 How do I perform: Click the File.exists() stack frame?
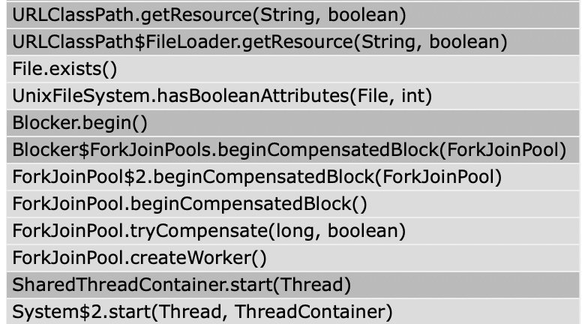pyautogui.click(x=292, y=69)
